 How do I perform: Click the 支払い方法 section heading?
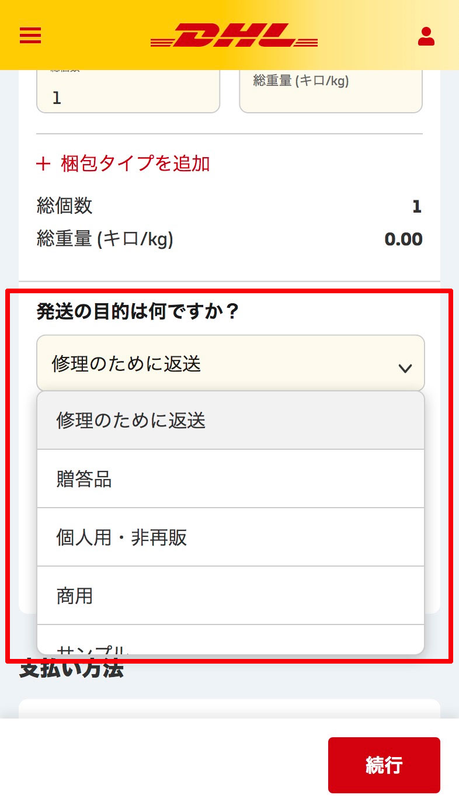(71, 670)
